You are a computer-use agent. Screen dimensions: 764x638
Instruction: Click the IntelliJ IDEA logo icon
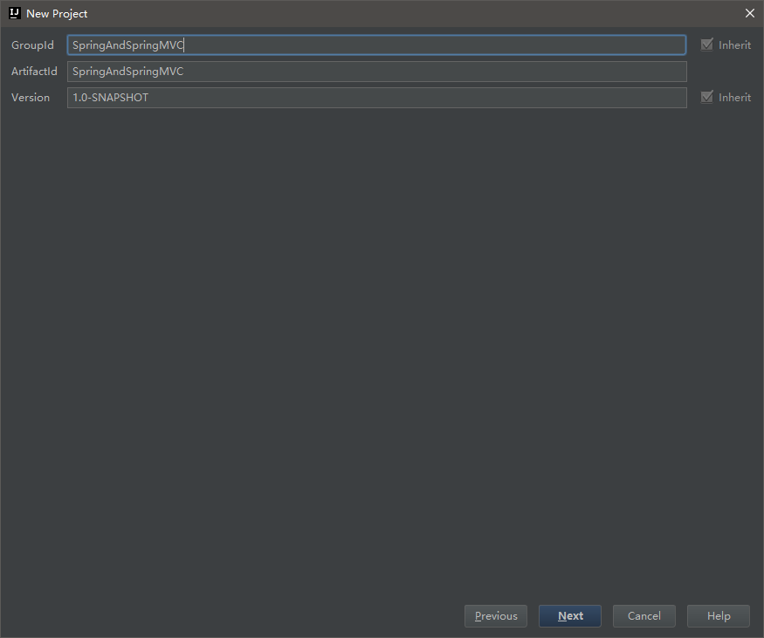(x=15, y=13)
